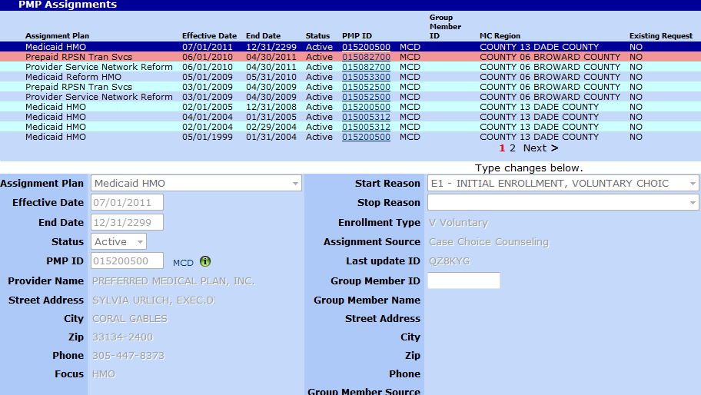This screenshot has height=395, width=701.
Task: Open PMP ID 015082700 in the pink row
Action: pyautogui.click(x=366, y=57)
